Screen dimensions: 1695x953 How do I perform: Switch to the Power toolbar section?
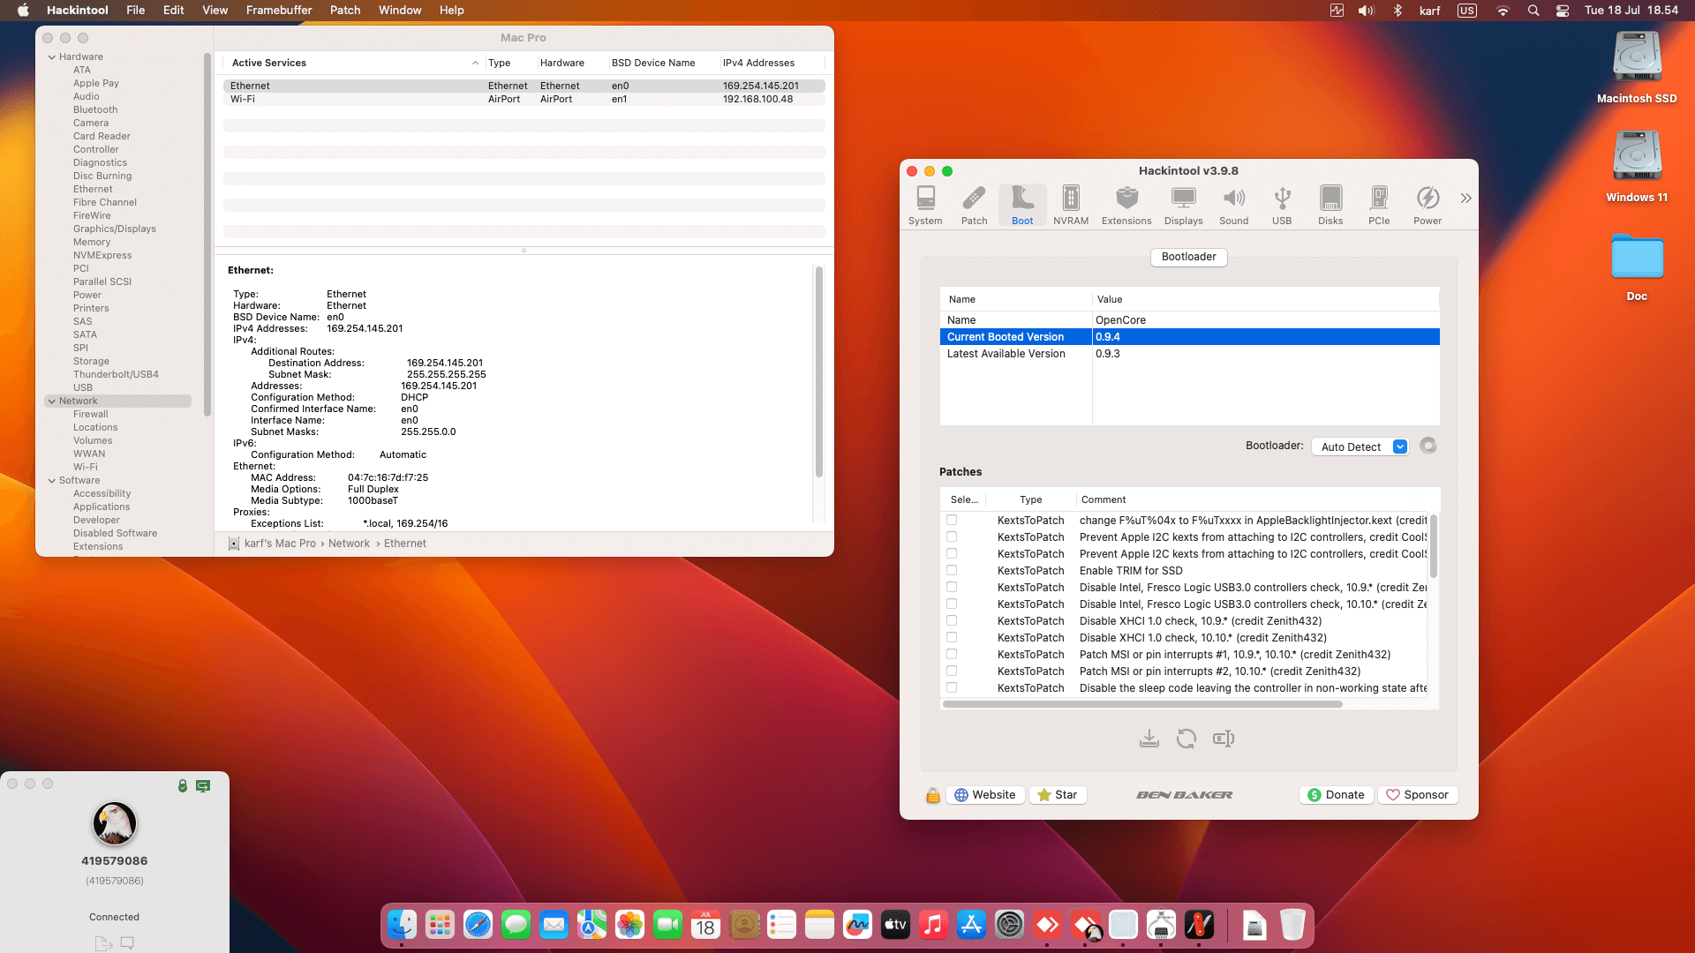(1427, 205)
